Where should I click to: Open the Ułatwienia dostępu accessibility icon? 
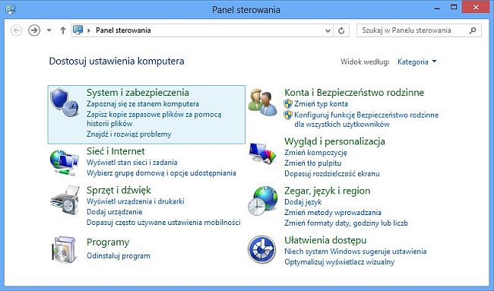click(x=261, y=249)
